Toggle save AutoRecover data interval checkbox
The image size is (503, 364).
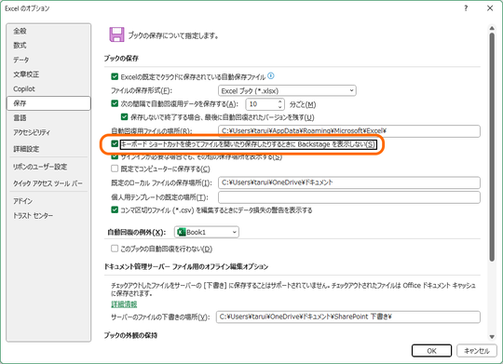[x=115, y=103]
